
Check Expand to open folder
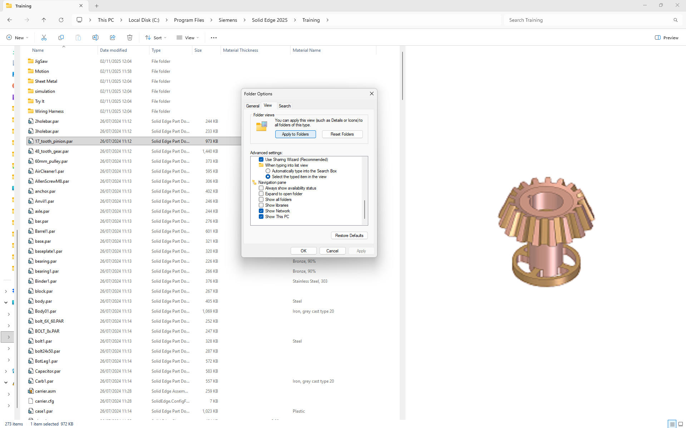click(x=261, y=194)
